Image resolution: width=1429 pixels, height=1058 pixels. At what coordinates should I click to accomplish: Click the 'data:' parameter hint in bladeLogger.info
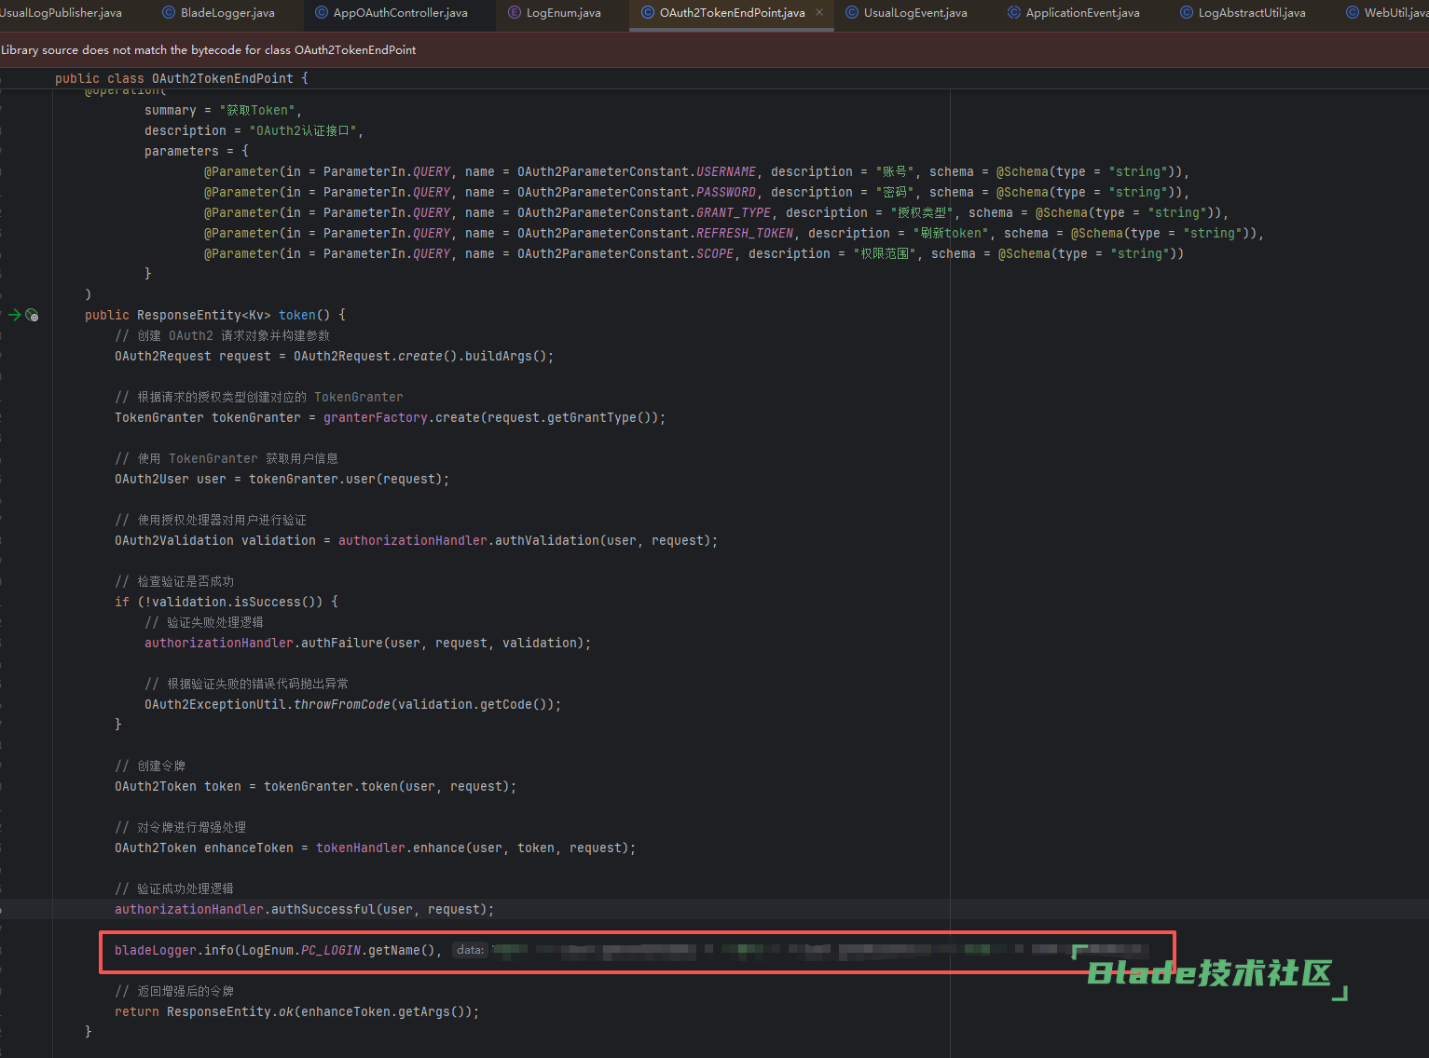click(x=471, y=950)
